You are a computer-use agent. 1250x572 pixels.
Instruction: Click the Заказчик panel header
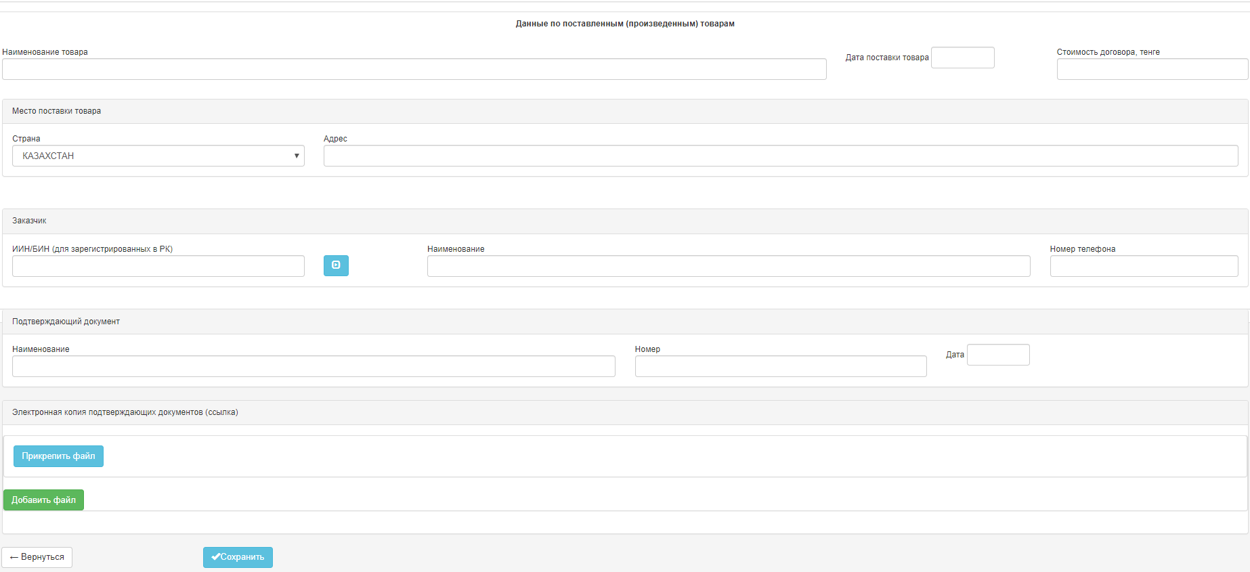(x=625, y=221)
